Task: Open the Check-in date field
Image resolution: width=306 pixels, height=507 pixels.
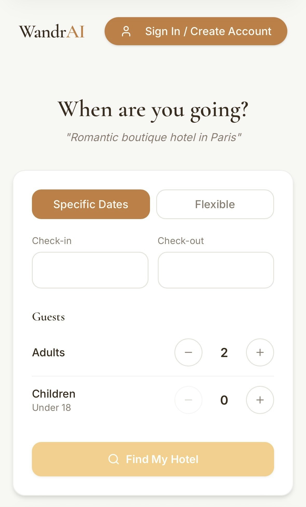Action: pos(90,270)
